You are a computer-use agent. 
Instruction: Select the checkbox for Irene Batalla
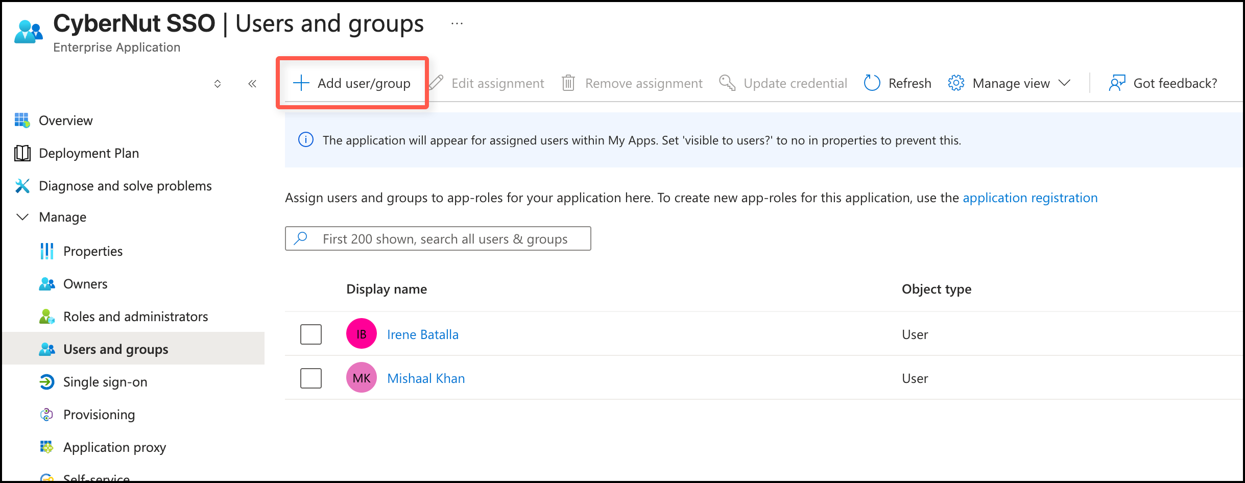(310, 334)
